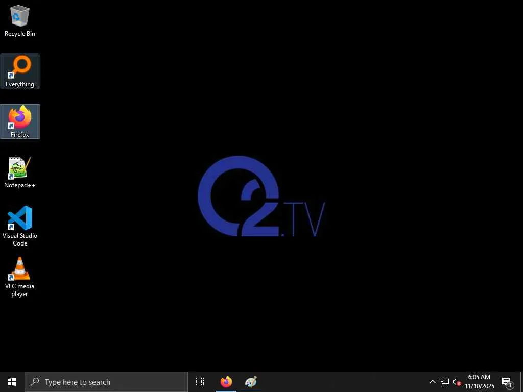Select the Recycle Bin desktop icon
The width and height of the screenshot is (523, 392).
point(20,20)
